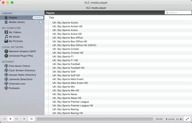Screen dimensions: 192x123
Task: Sort by the Title column header
Action: tap(52, 18)
